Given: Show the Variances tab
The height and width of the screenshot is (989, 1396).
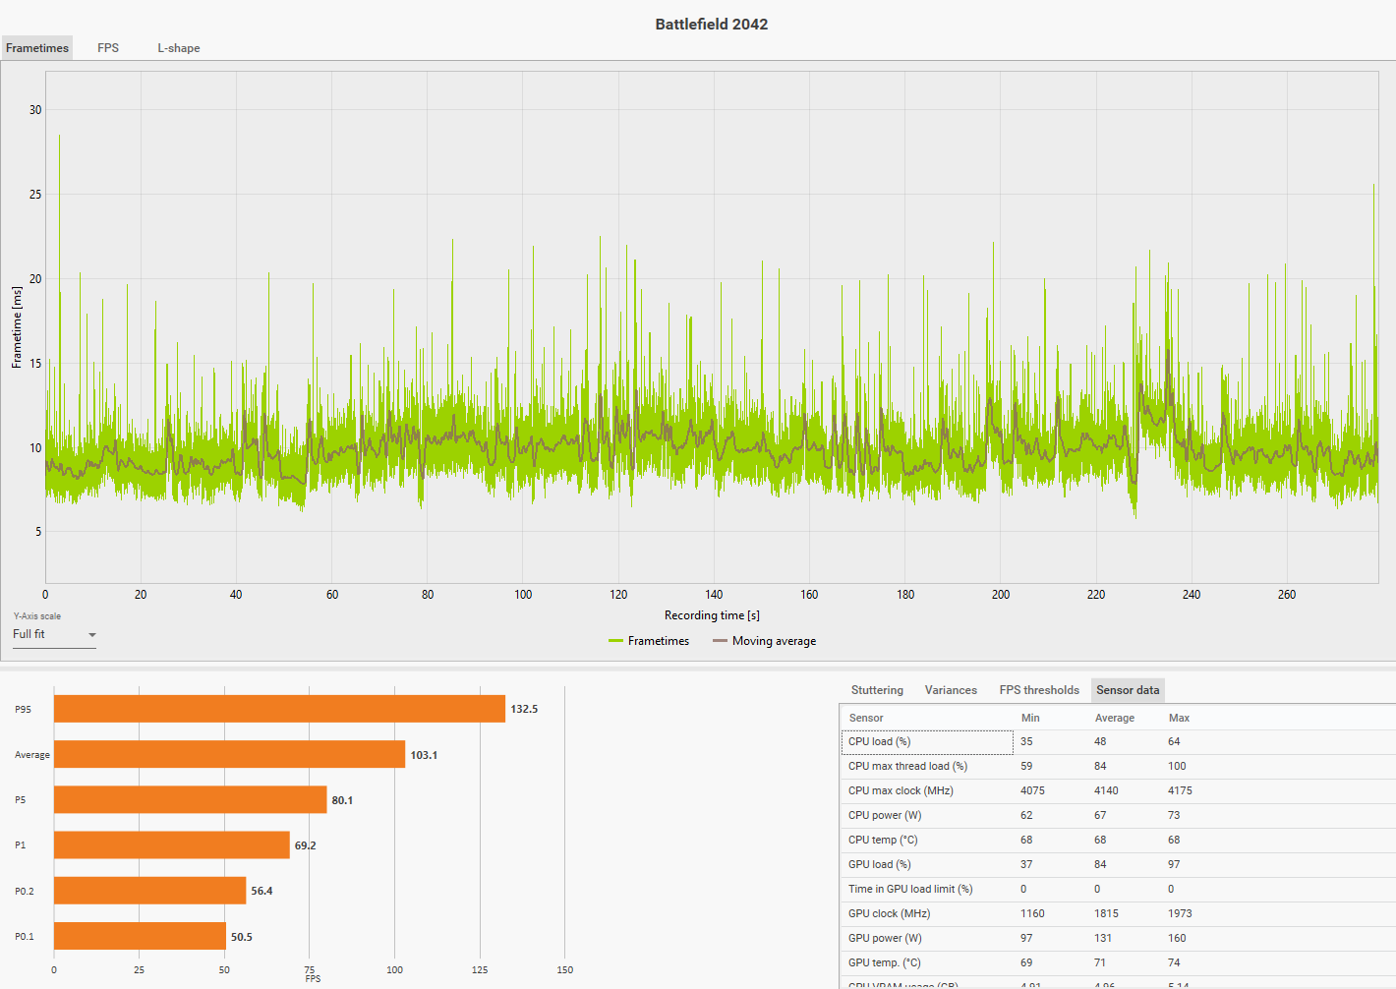Looking at the screenshot, I should click(x=951, y=690).
